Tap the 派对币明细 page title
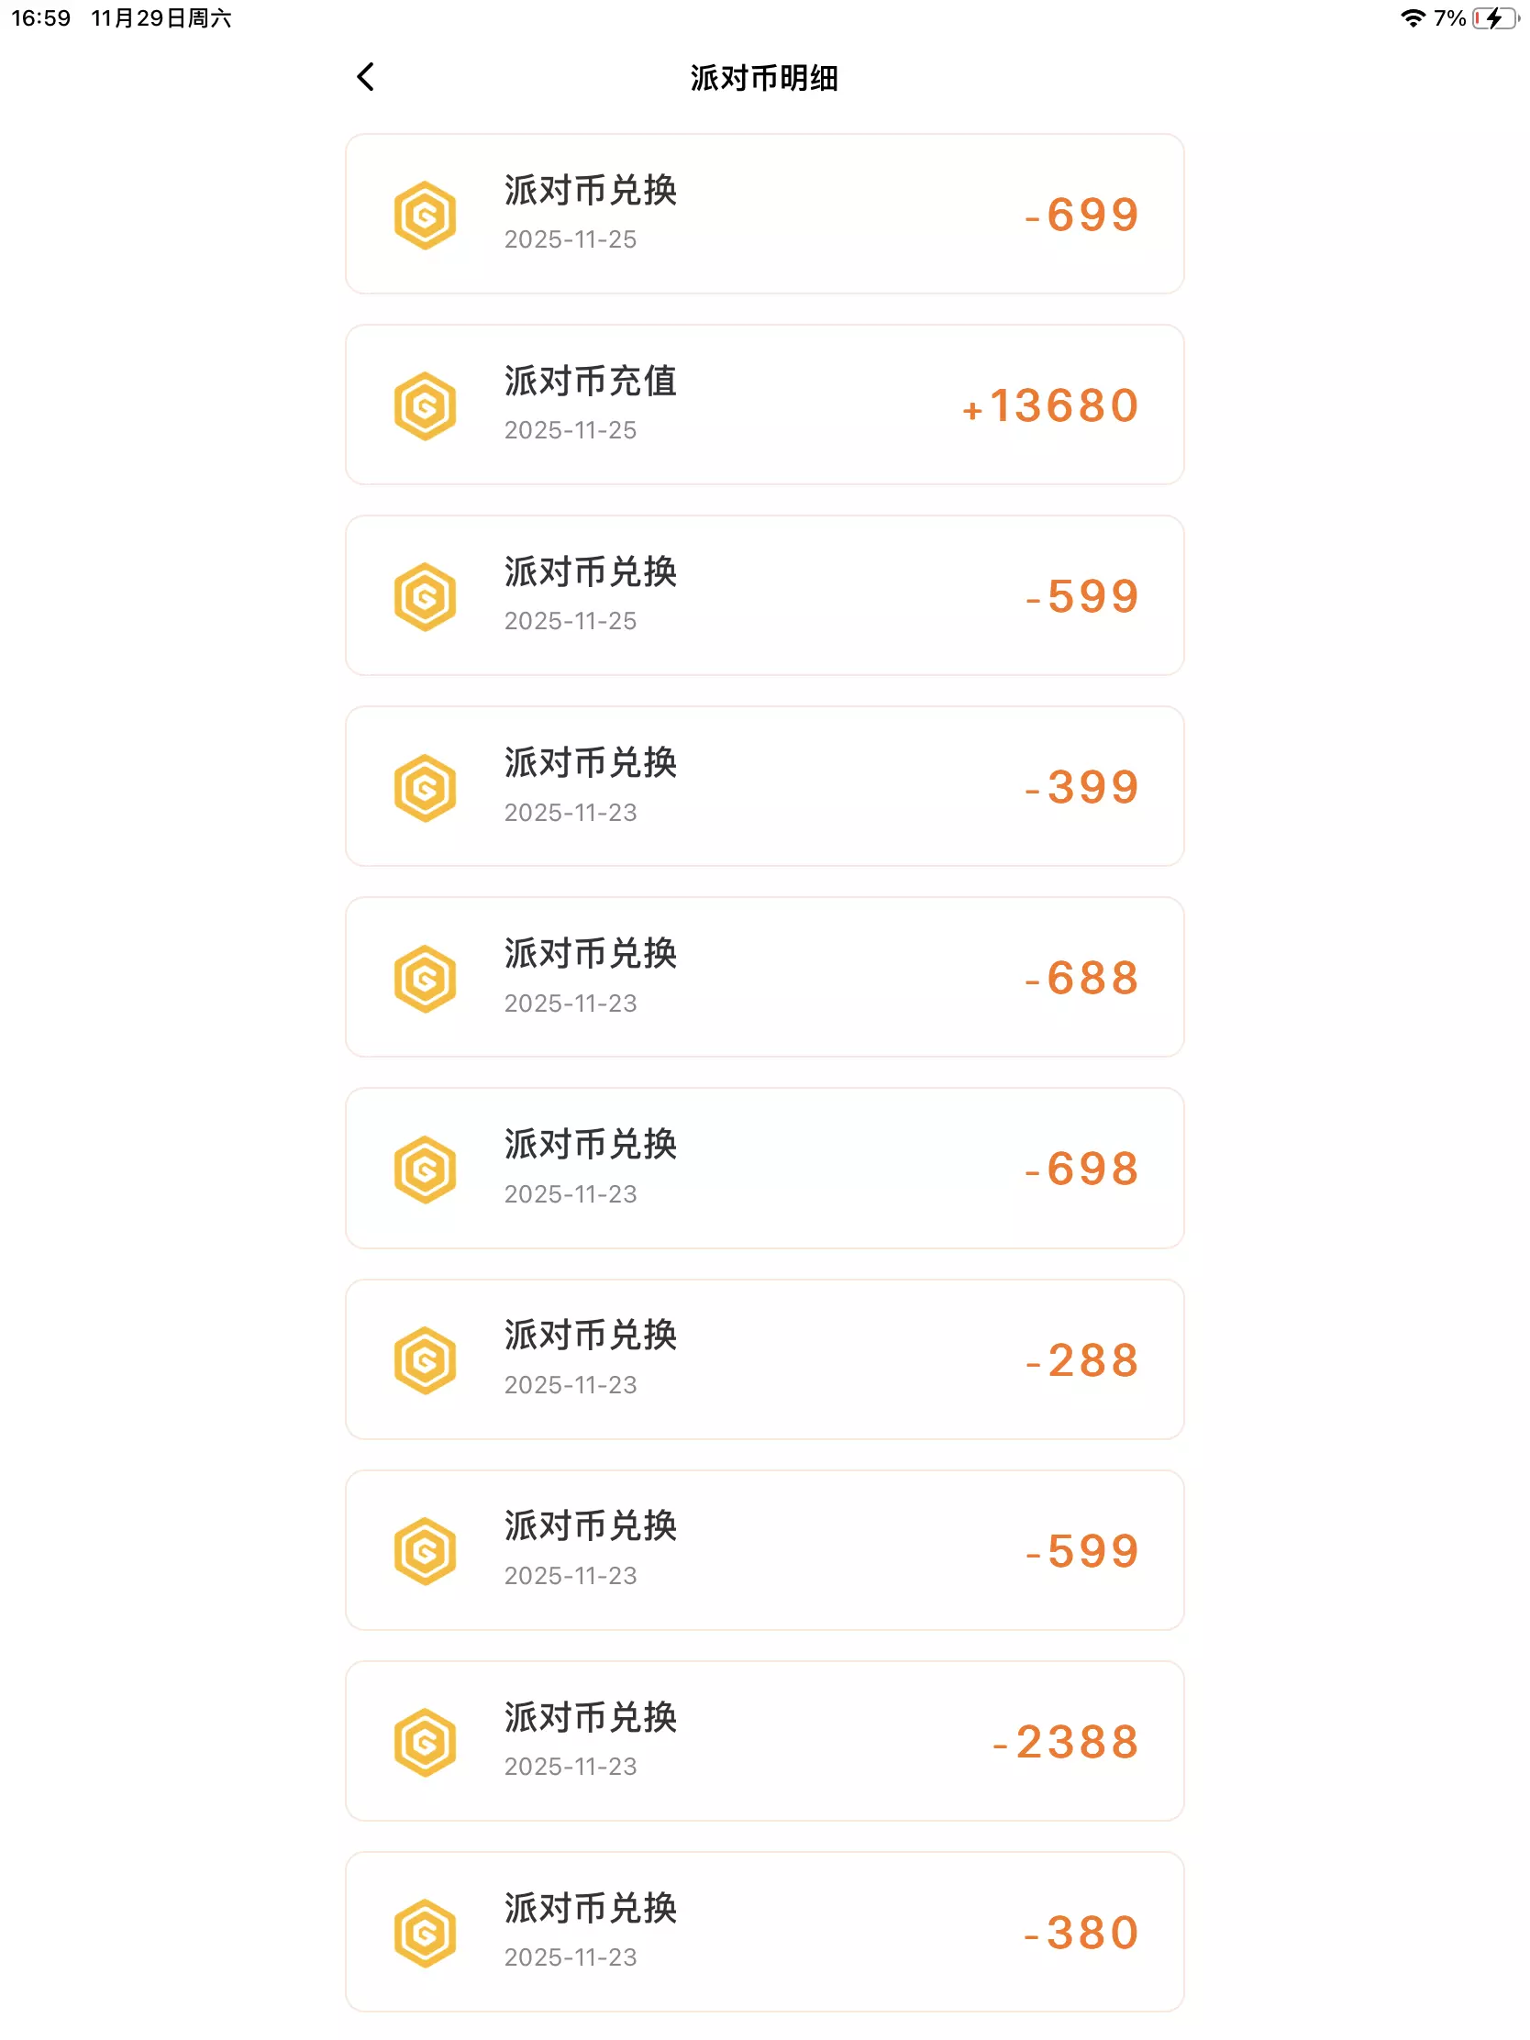This screenshot has height=2040, width=1530. (x=764, y=78)
